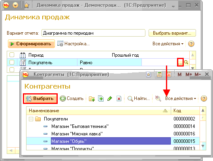This screenshot has width=213, height=161.
Task: Toggle the Период row checkbox
Action: (12, 55)
